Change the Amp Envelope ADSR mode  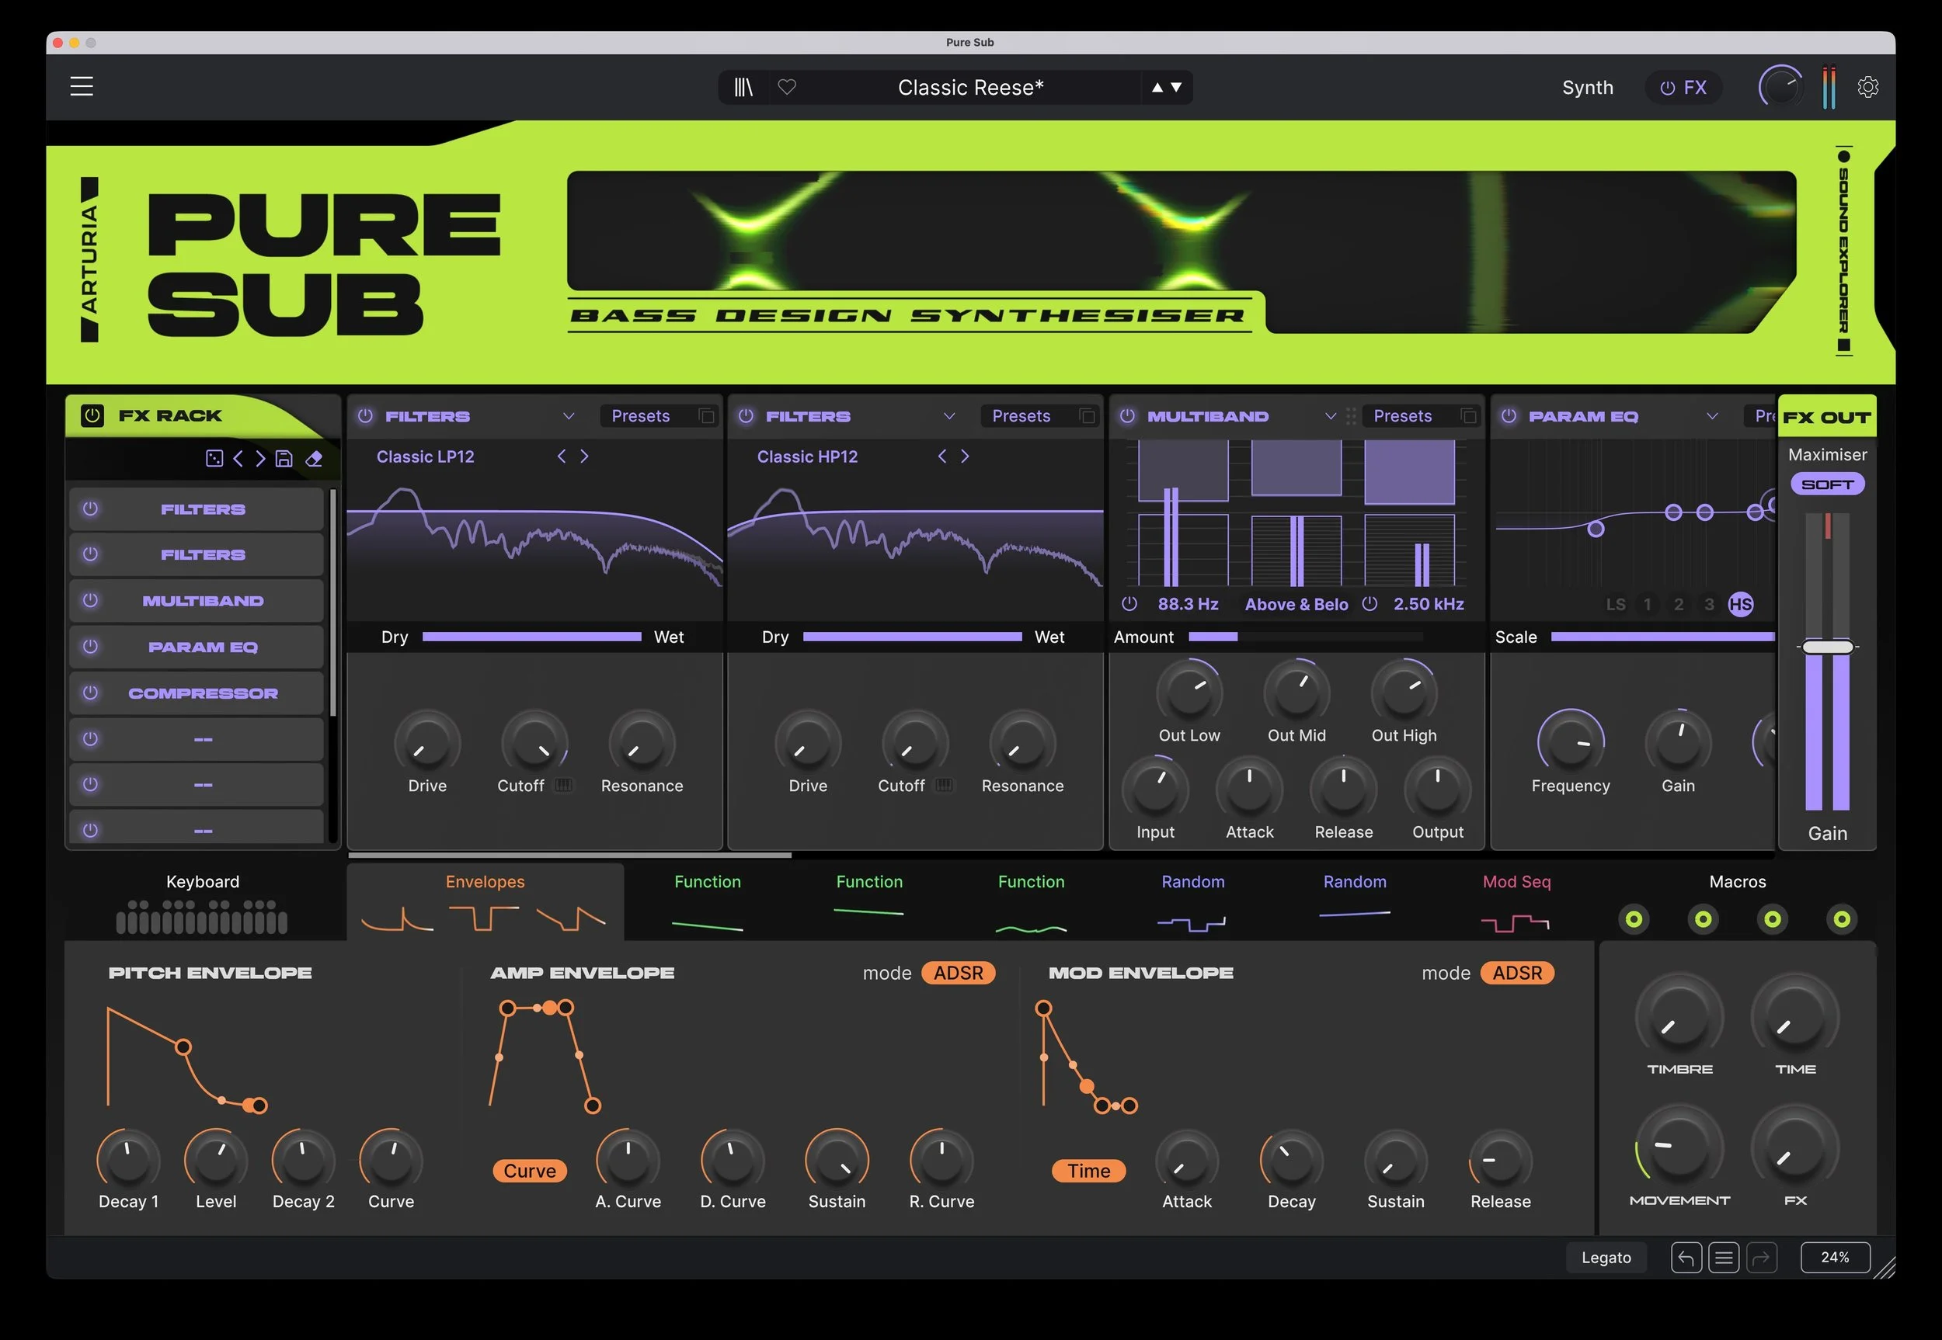[959, 973]
